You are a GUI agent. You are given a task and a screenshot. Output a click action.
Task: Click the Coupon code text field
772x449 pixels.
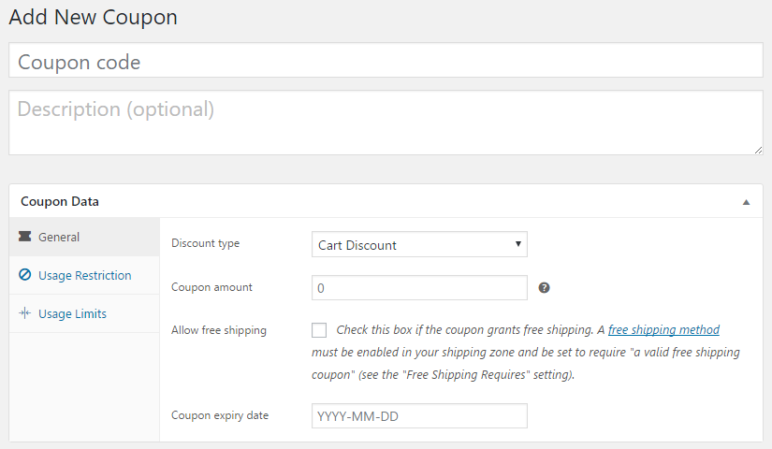tap(386, 63)
